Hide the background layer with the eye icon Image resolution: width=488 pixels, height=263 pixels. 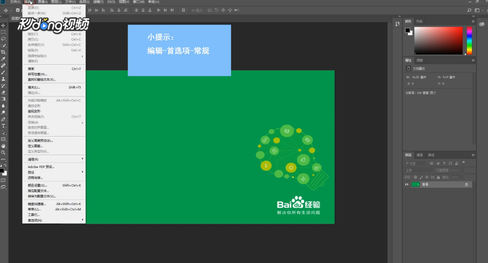407,184
